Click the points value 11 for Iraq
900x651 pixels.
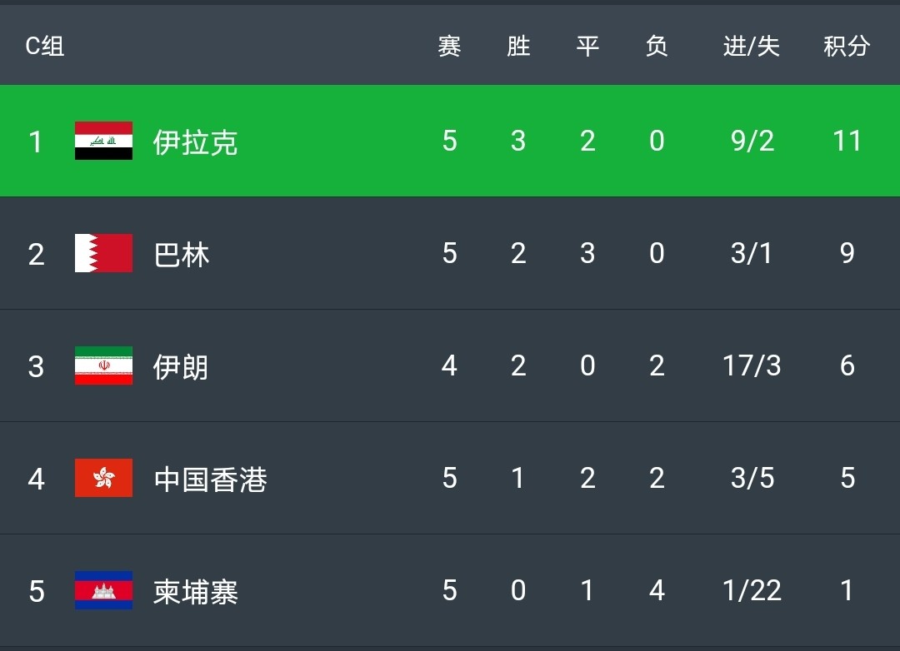click(x=847, y=142)
